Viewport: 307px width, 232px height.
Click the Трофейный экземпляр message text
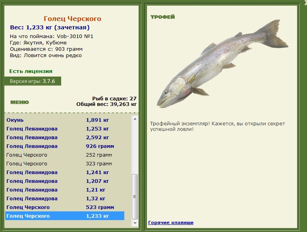coord(217,126)
